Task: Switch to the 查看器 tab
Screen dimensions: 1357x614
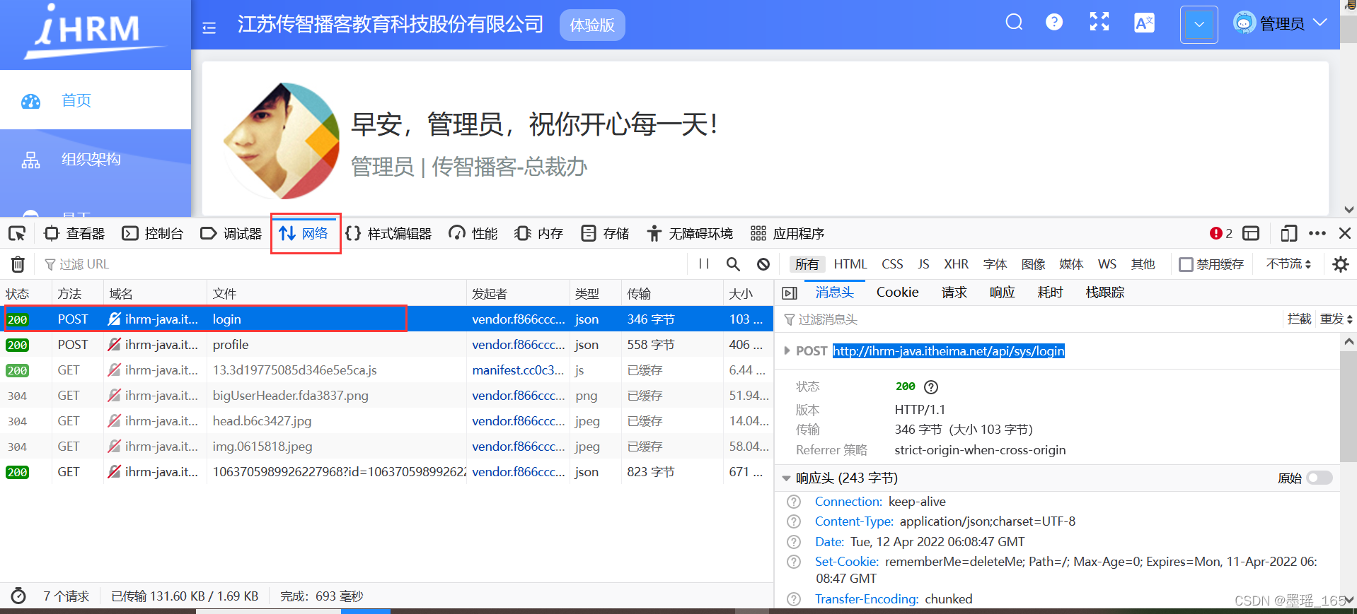Action: click(74, 233)
